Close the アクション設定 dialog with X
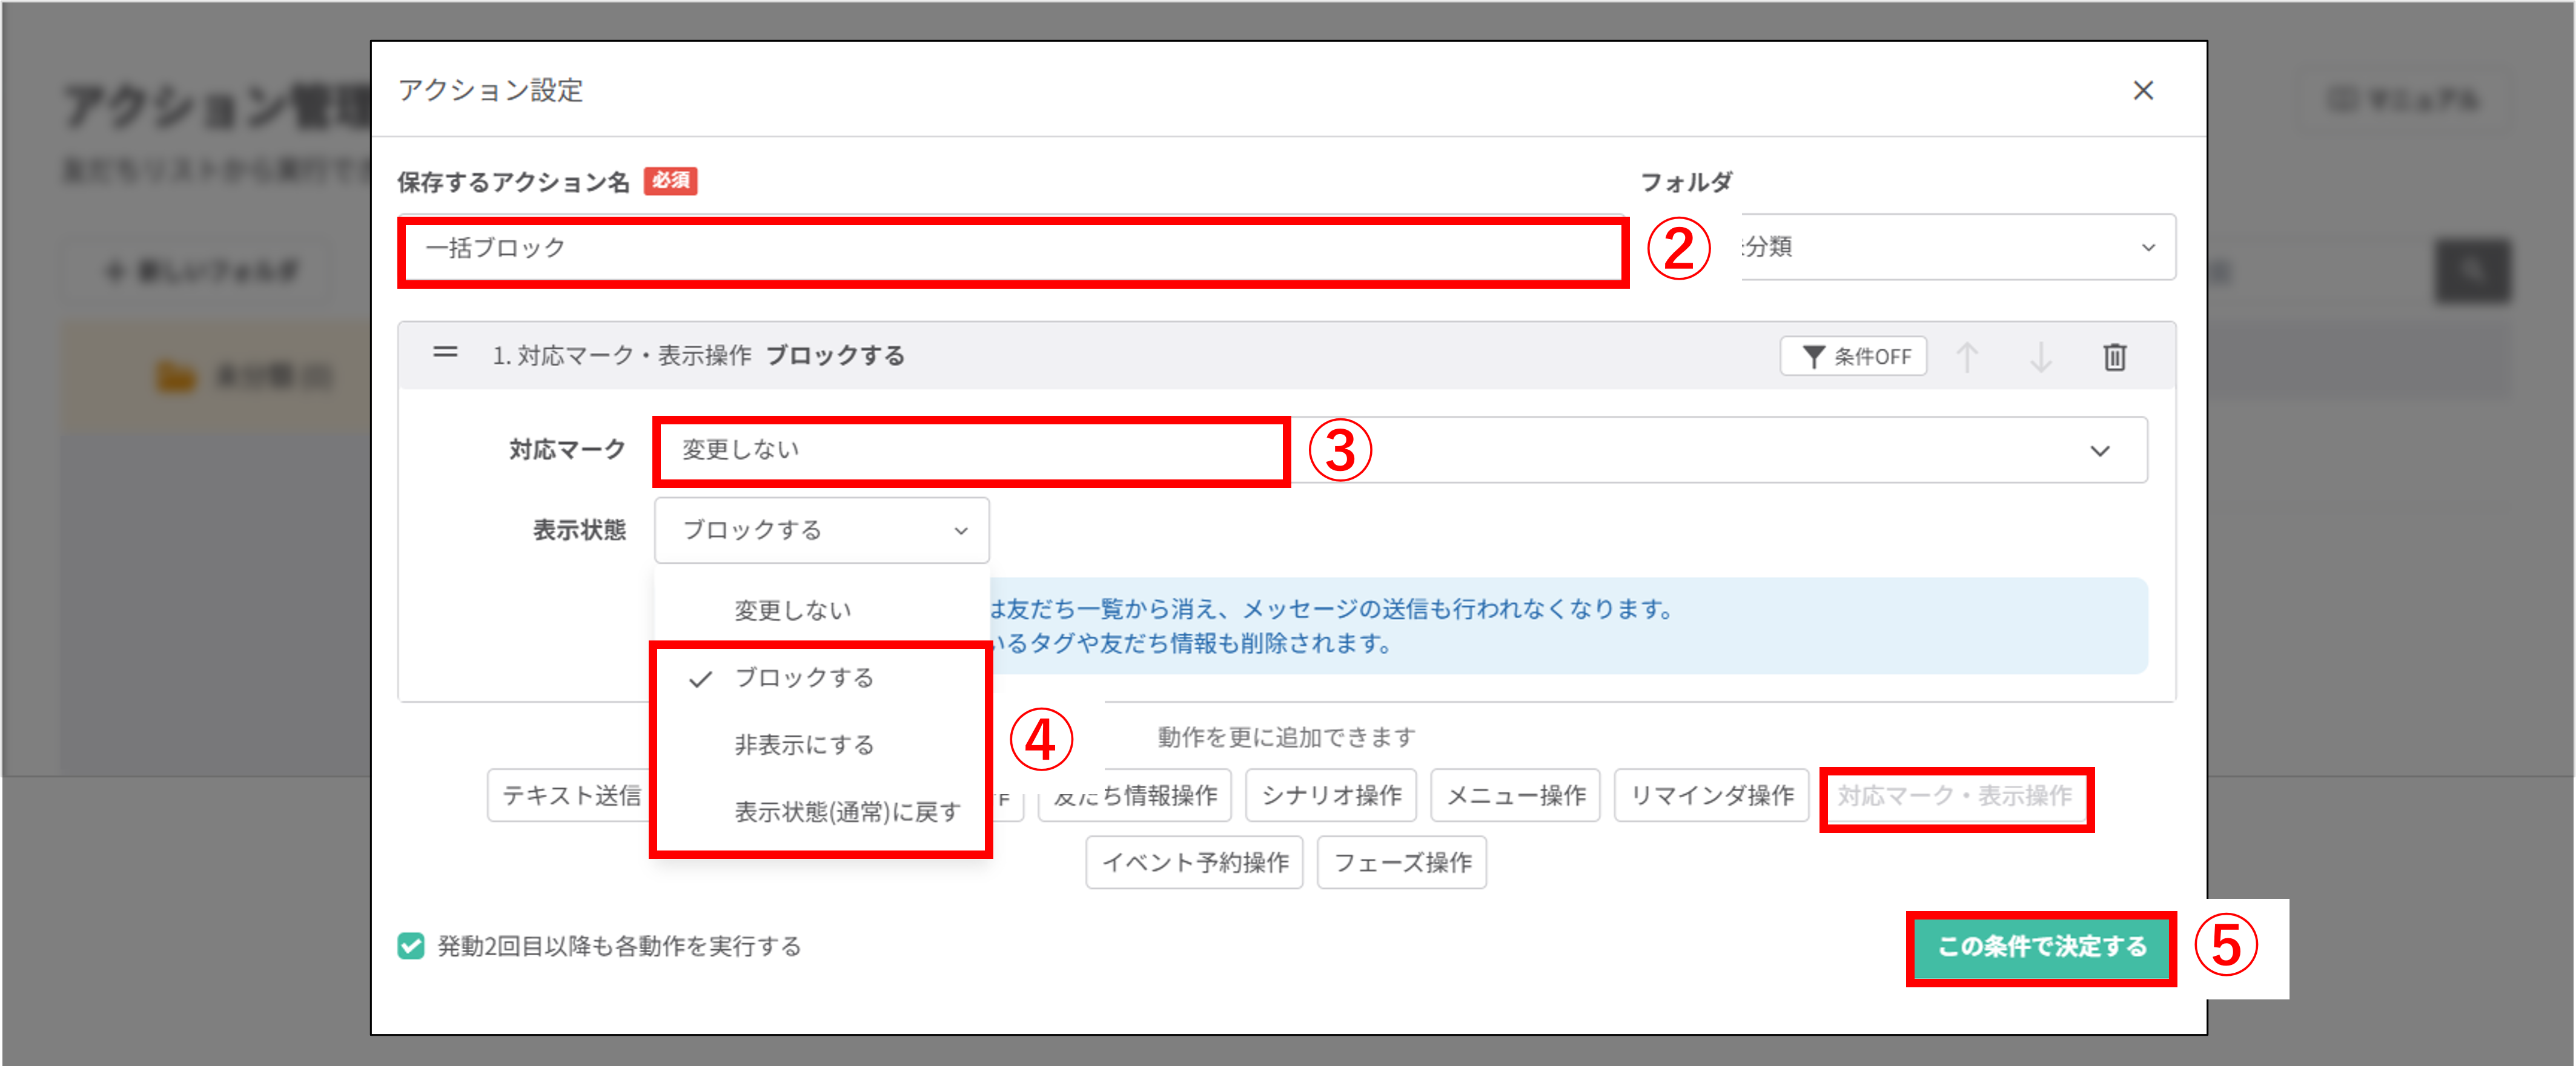Image resolution: width=2576 pixels, height=1066 pixels. (x=2143, y=91)
